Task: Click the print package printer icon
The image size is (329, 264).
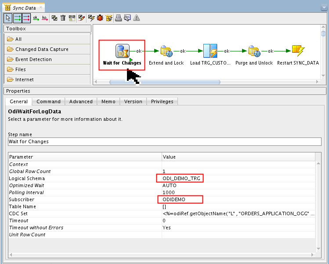Action: (118, 18)
